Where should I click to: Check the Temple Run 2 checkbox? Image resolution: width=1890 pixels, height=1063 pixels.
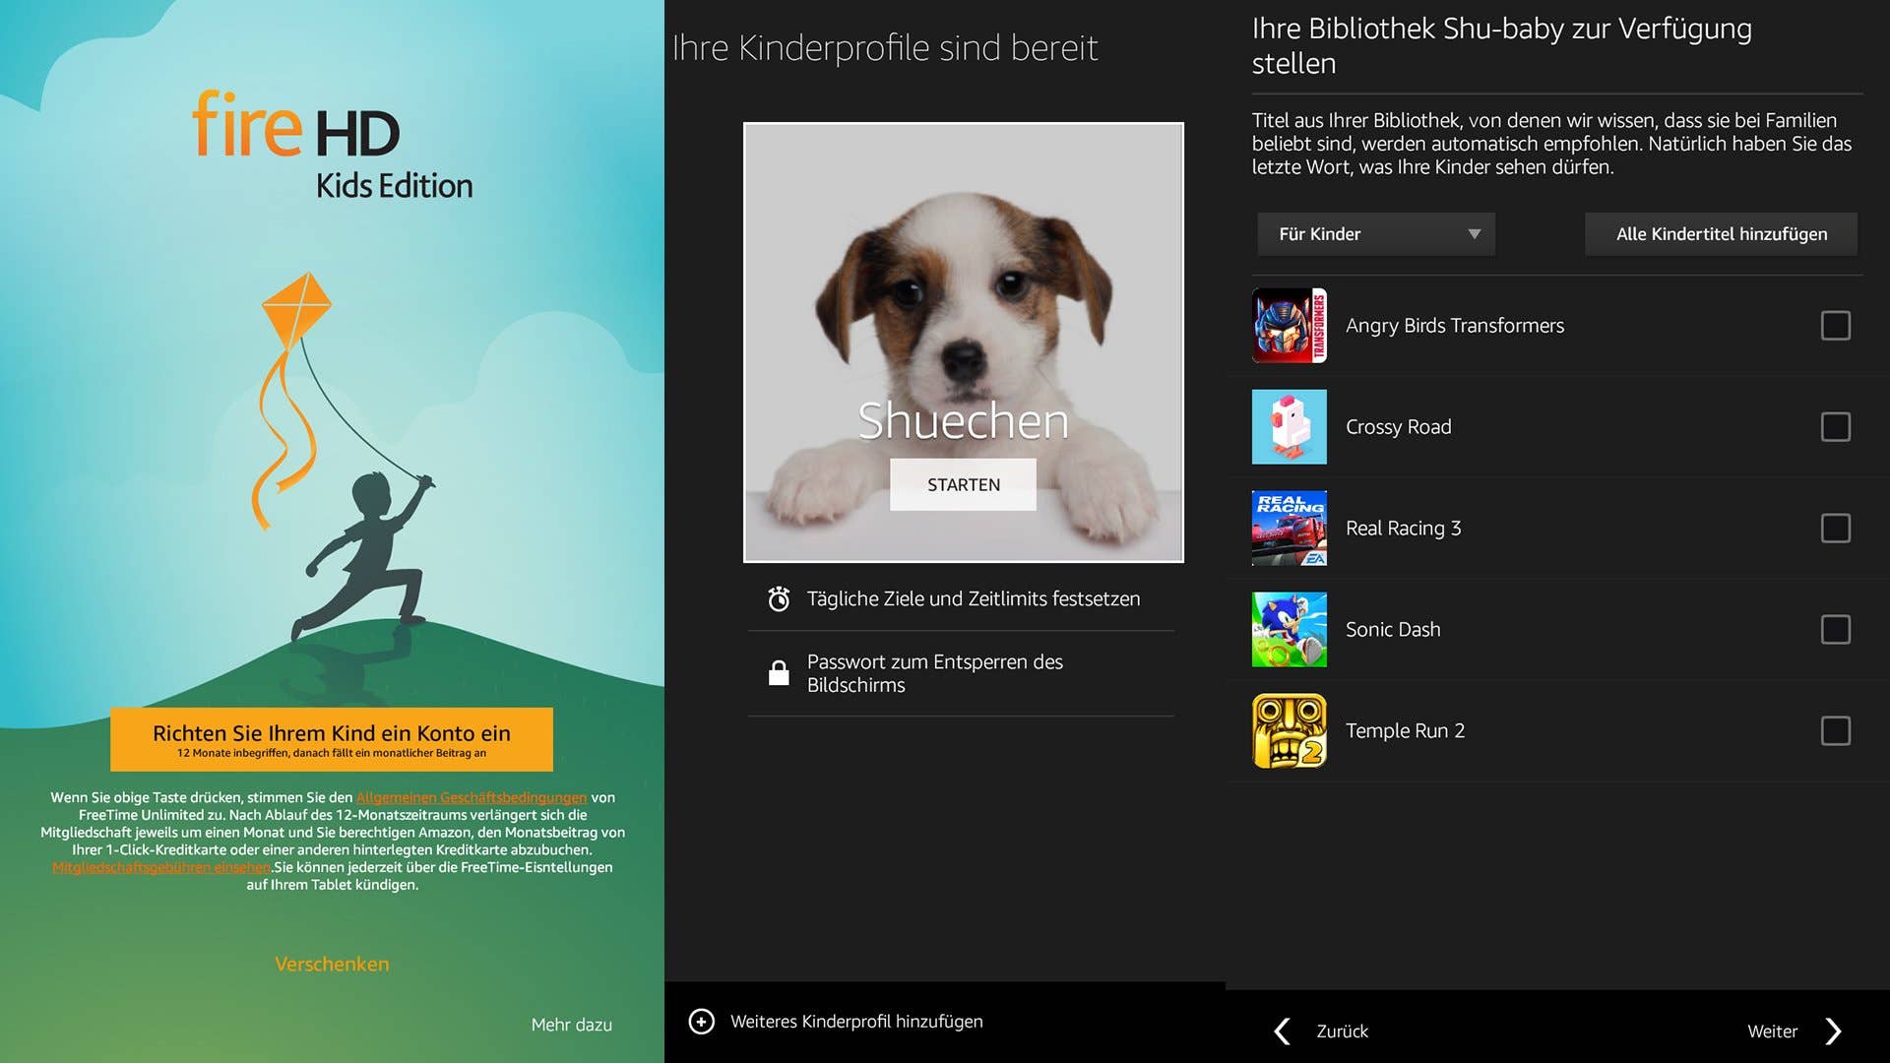tap(1835, 730)
